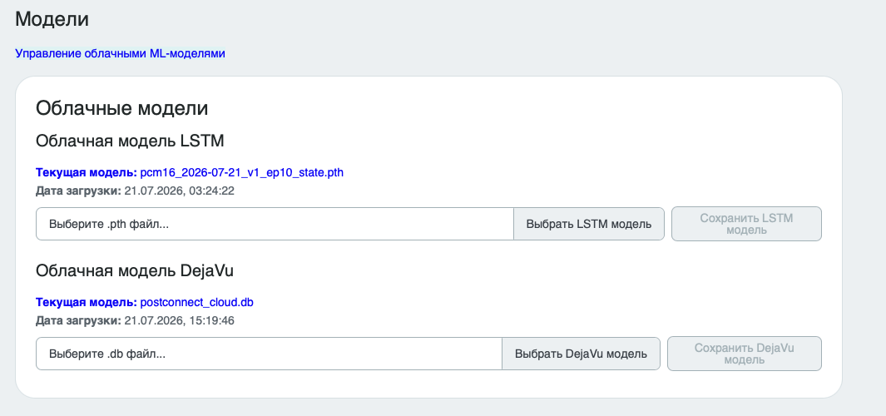Click the postconnect_cloud.db file name
Viewport: 886px width, 416px height.
(x=196, y=302)
